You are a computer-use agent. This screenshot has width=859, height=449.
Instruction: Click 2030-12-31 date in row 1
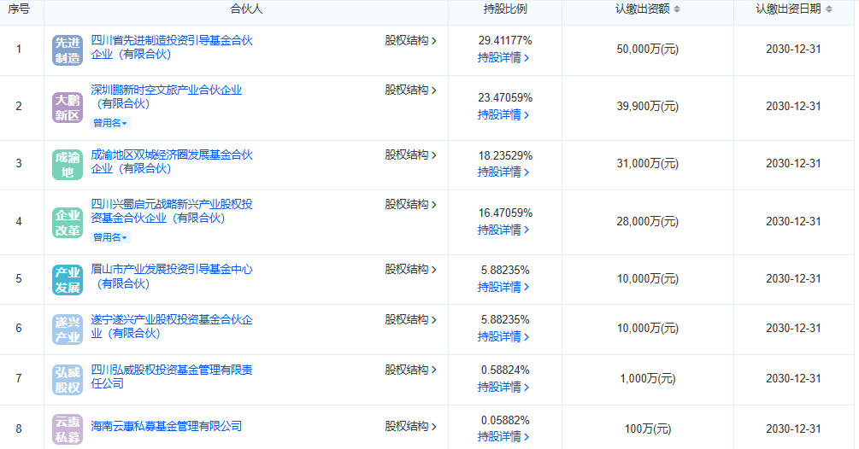click(793, 50)
